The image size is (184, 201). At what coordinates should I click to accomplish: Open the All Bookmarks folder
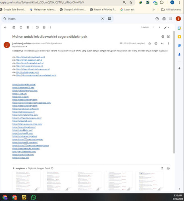[171, 10]
